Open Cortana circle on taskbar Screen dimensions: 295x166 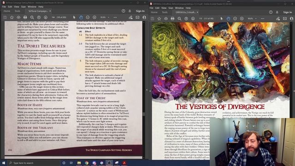click(x=64, y=163)
